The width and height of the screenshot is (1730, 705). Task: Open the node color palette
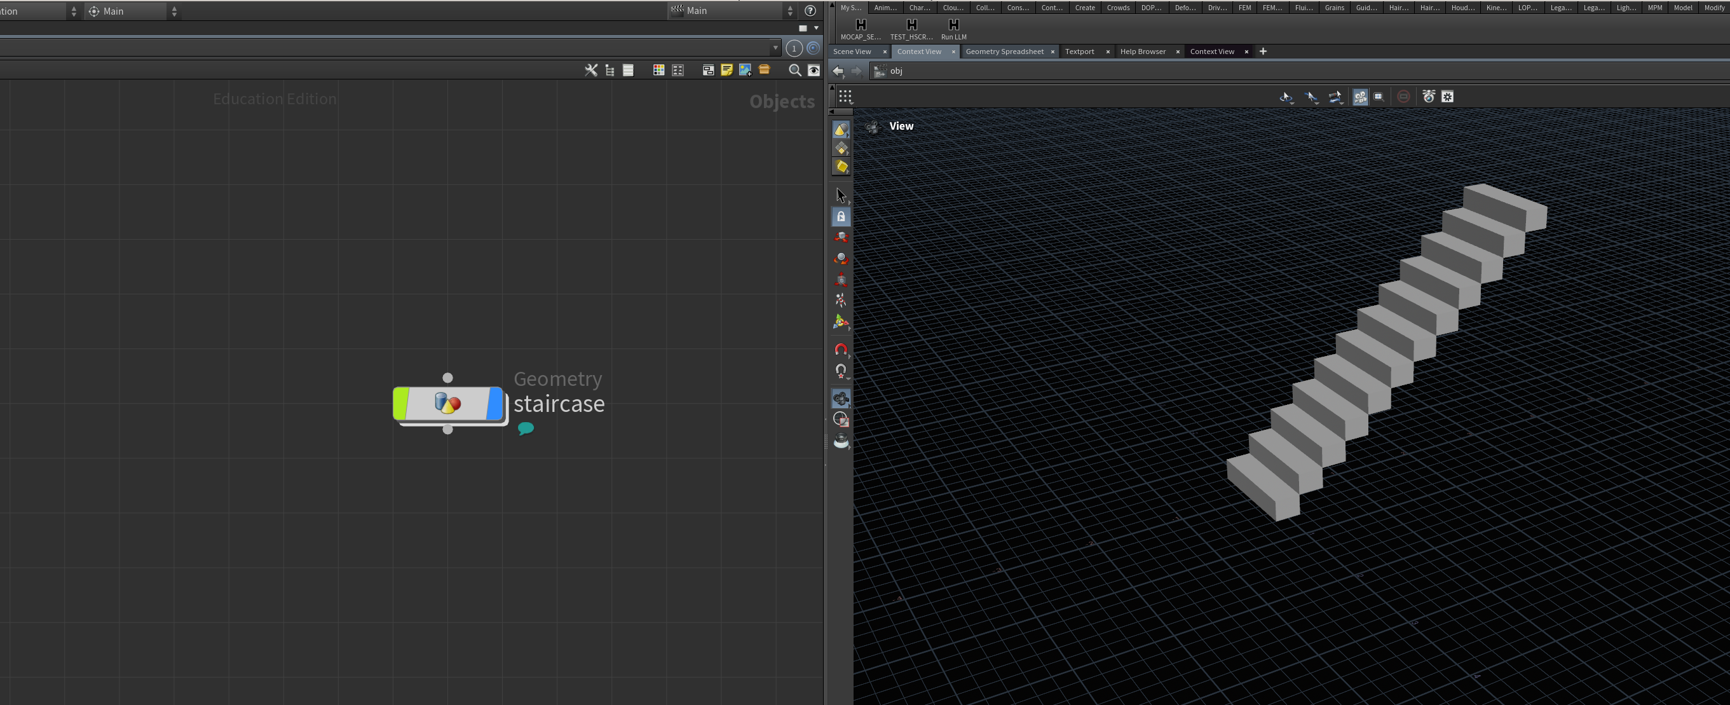pos(659,70)
